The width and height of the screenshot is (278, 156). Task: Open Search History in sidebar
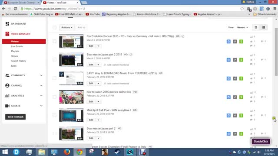click(x=18, y=61)
